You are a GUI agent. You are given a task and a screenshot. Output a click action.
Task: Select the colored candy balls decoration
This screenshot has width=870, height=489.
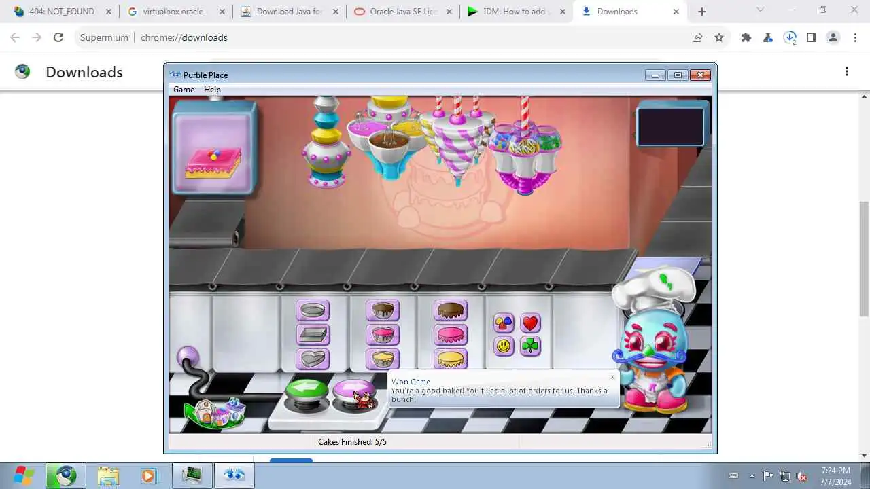click(504, 323)
